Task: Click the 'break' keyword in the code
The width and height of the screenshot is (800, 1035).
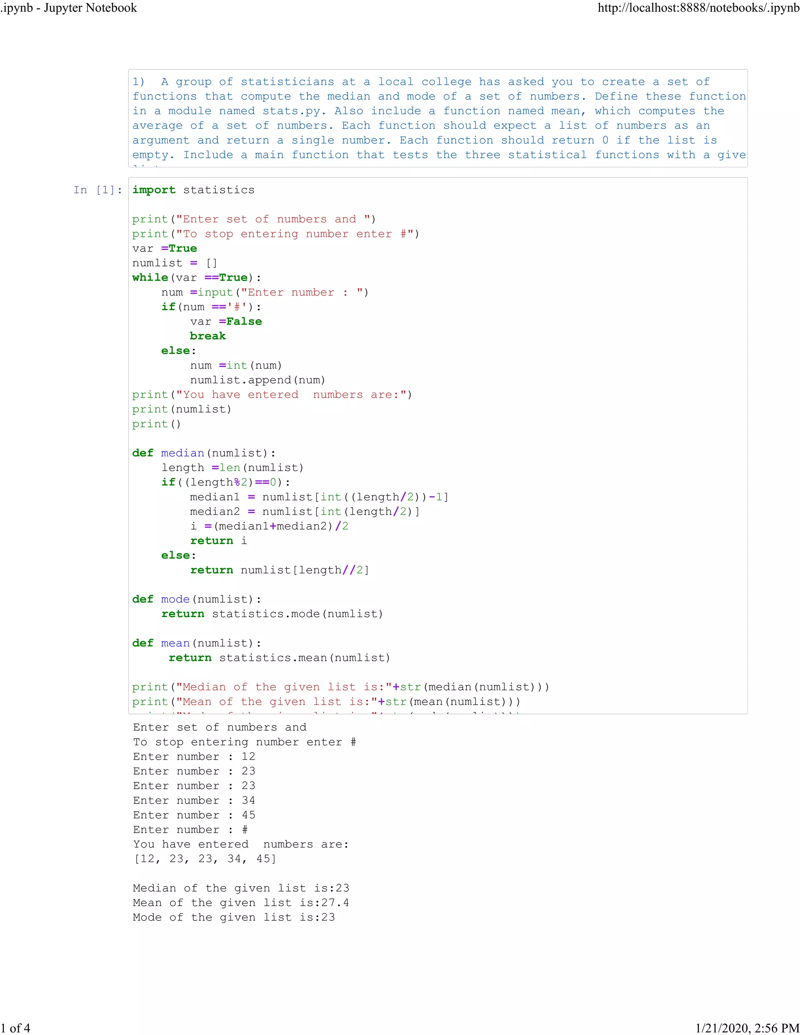Action: point(207,336)
